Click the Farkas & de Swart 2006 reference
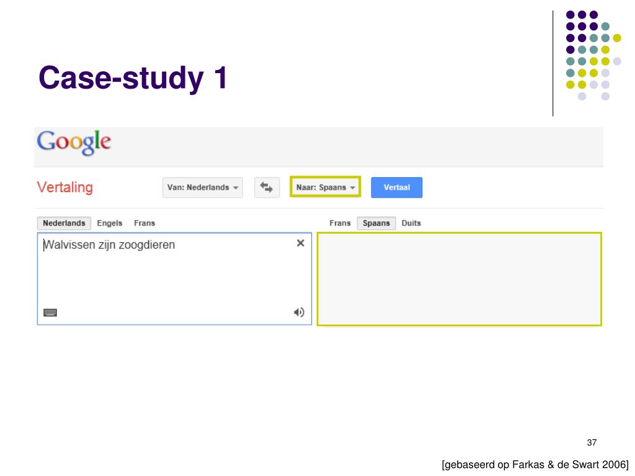This screenshot has height=476, width=635. pyautogui.click(x=535, y=464)
